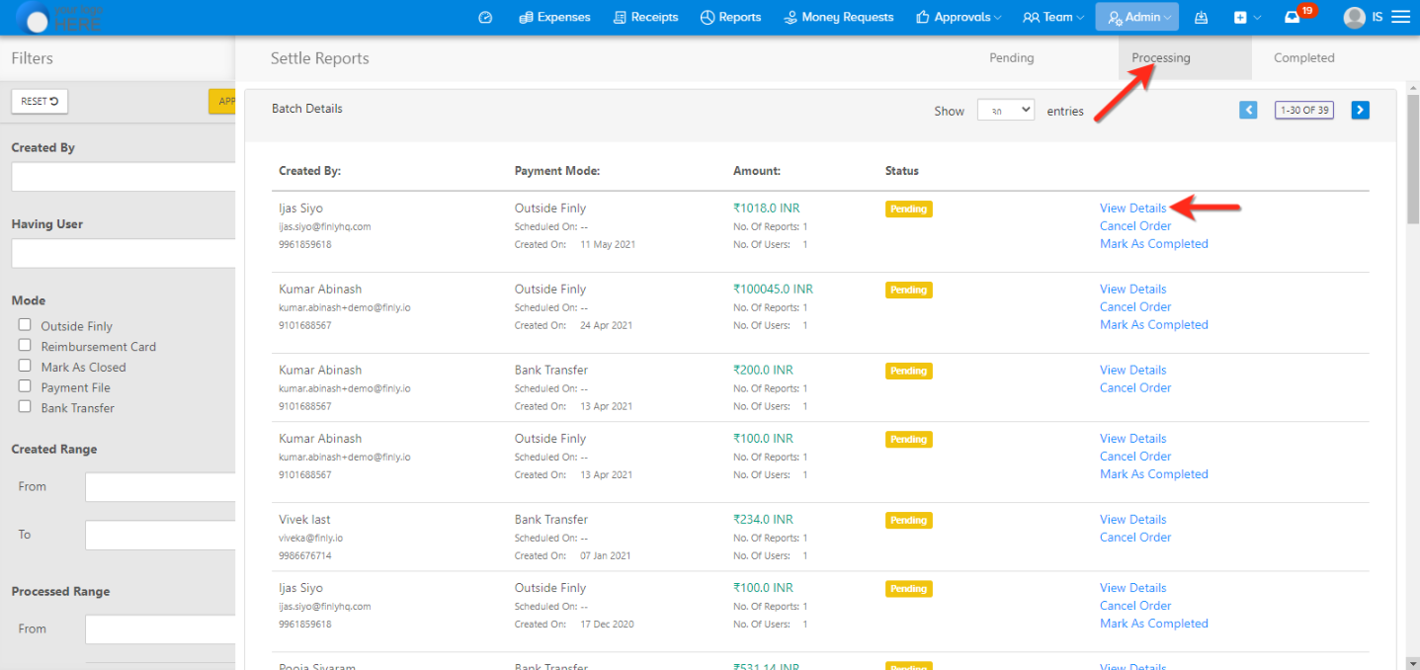
Task: Open the hamburger menu in the header
Action: (1400, 17)
